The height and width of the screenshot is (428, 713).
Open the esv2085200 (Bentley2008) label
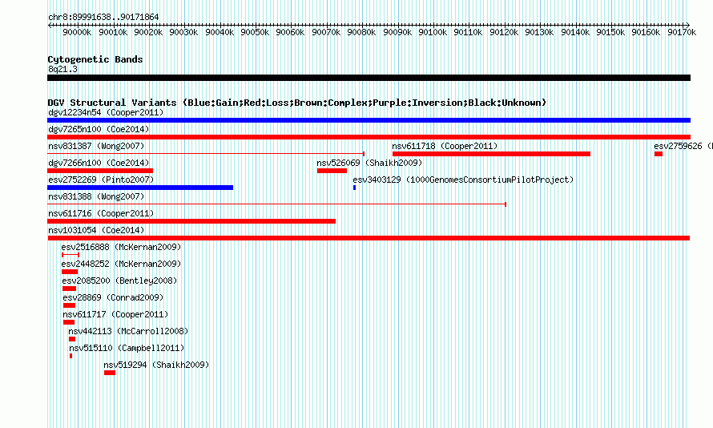119,281
